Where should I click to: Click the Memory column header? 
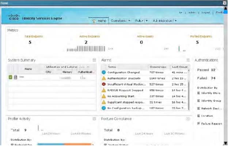(x=67, y=72)
